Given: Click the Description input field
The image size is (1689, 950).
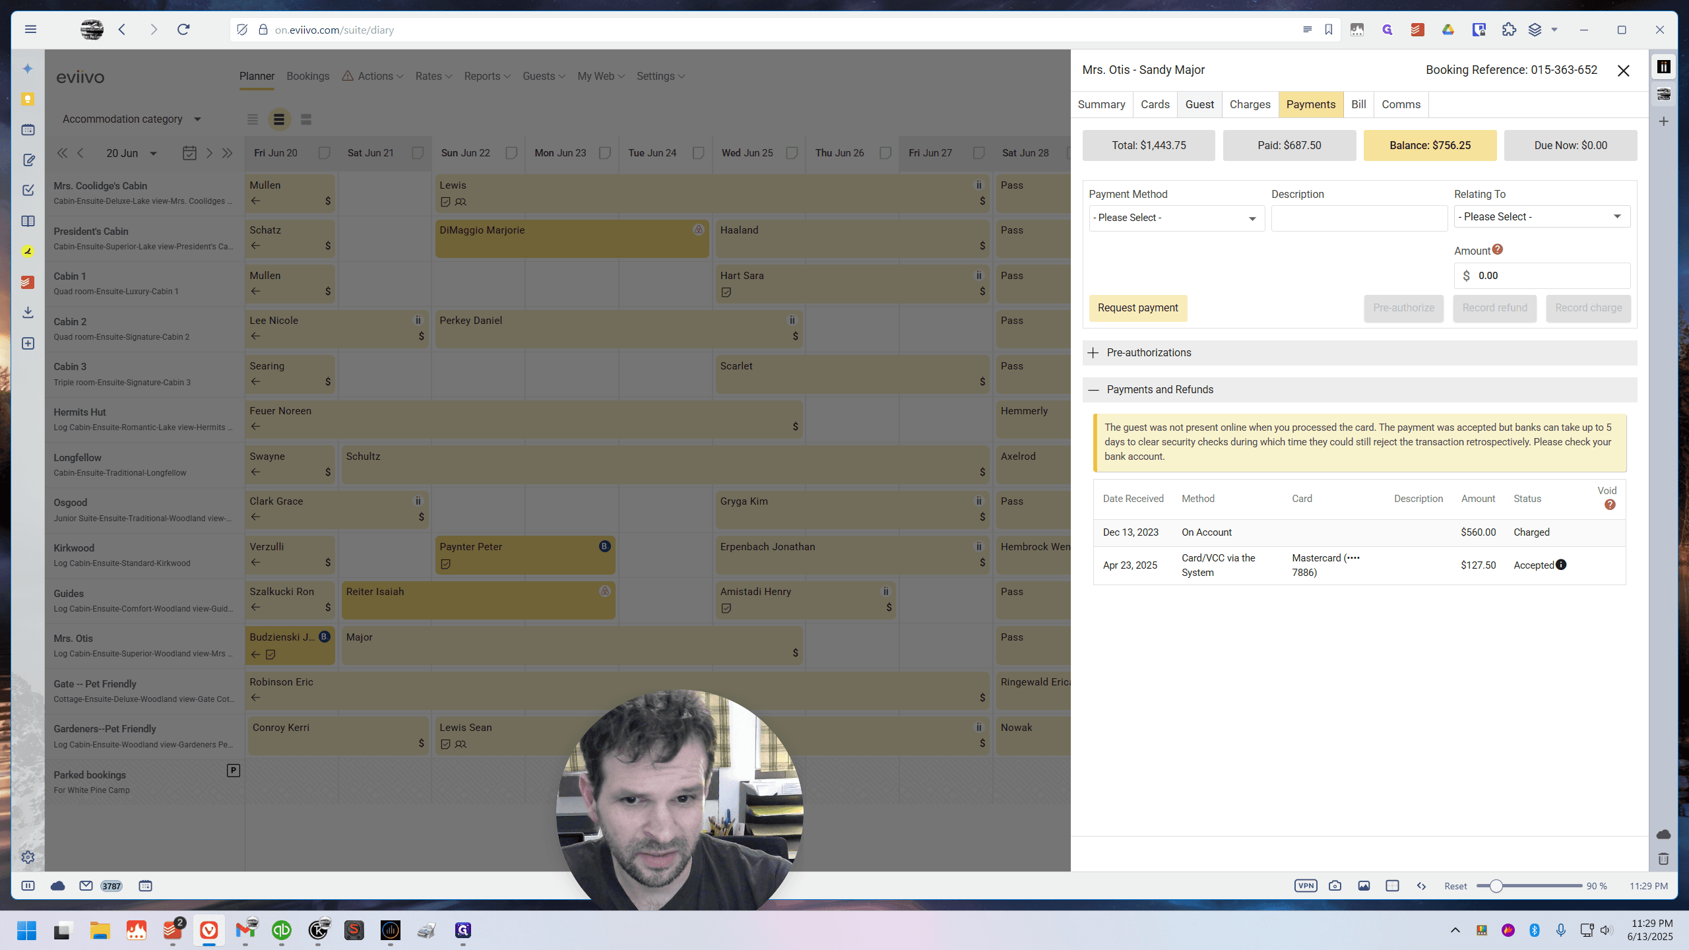Looking at the screenshot, I should (x=1359, y=218).
